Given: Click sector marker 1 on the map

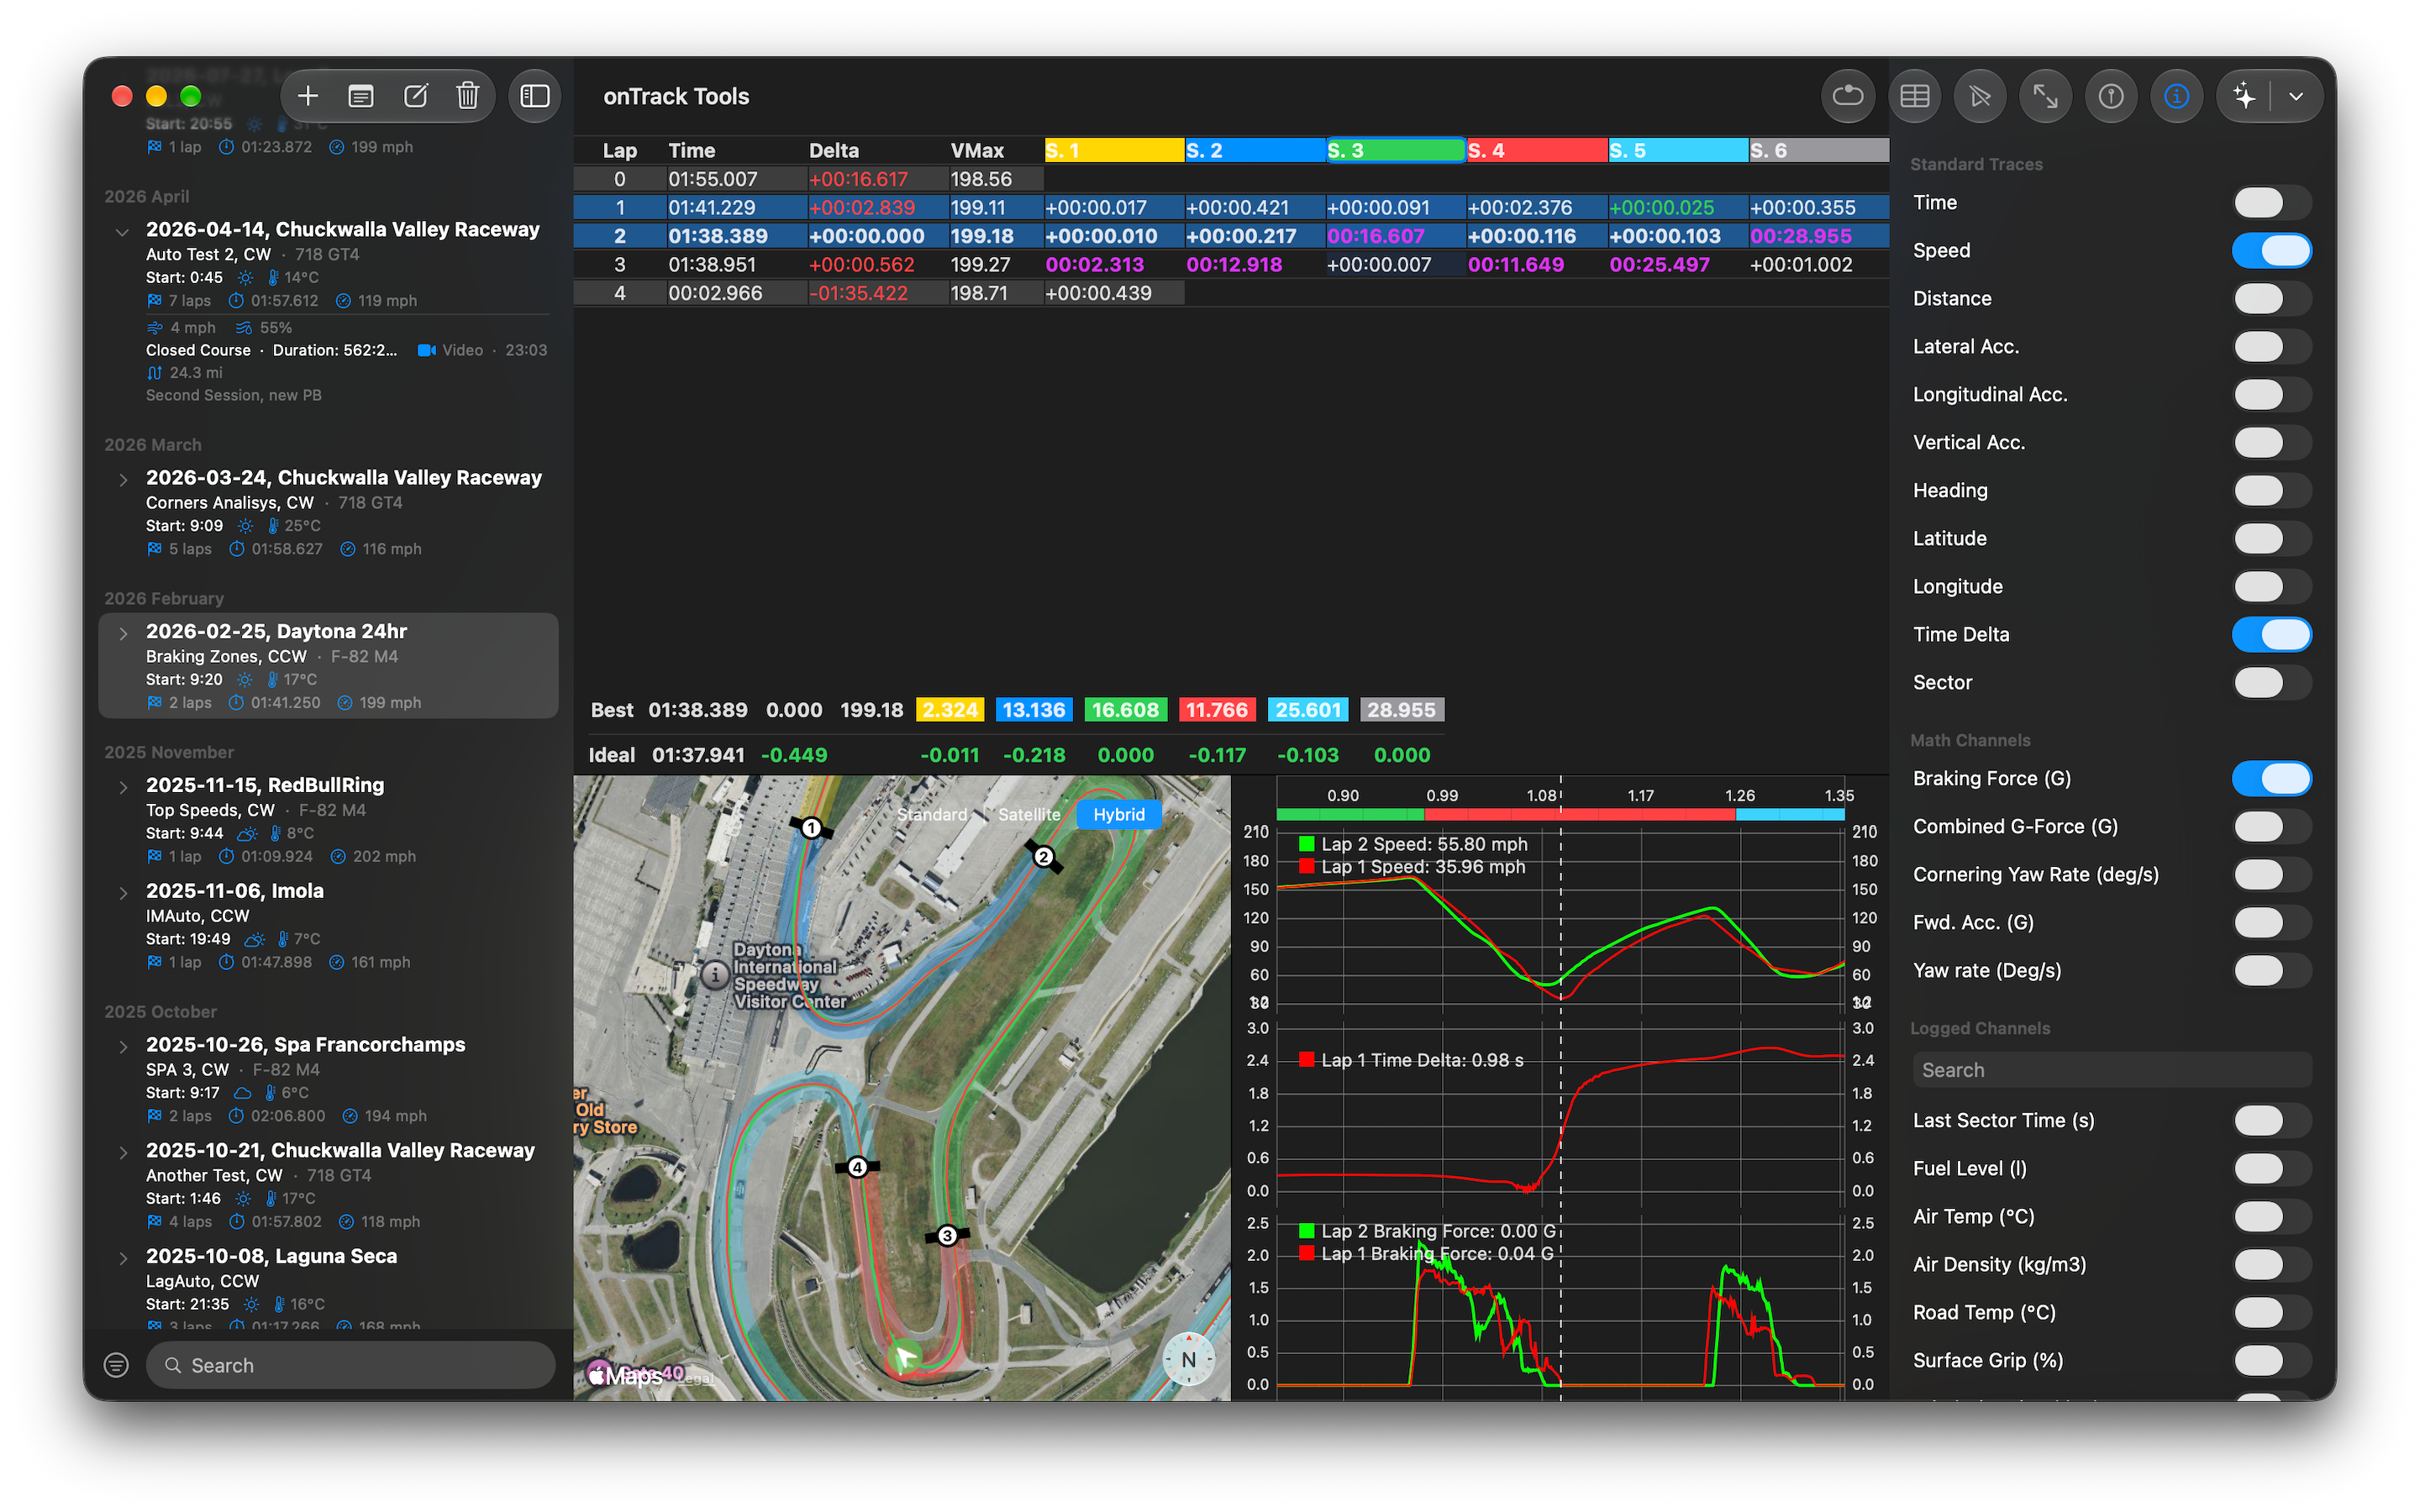Looking at the screenshot, I should (x=811, y=828).
